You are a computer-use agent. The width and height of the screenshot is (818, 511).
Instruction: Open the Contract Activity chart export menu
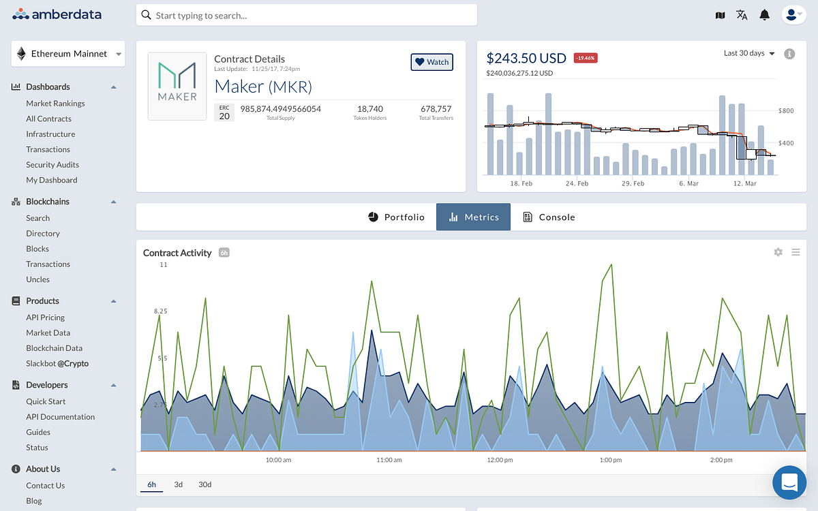(796, 252)
